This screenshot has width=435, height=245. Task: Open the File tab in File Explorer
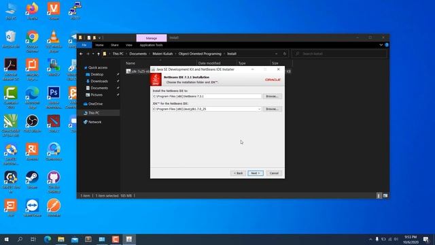tap(84, 45)
